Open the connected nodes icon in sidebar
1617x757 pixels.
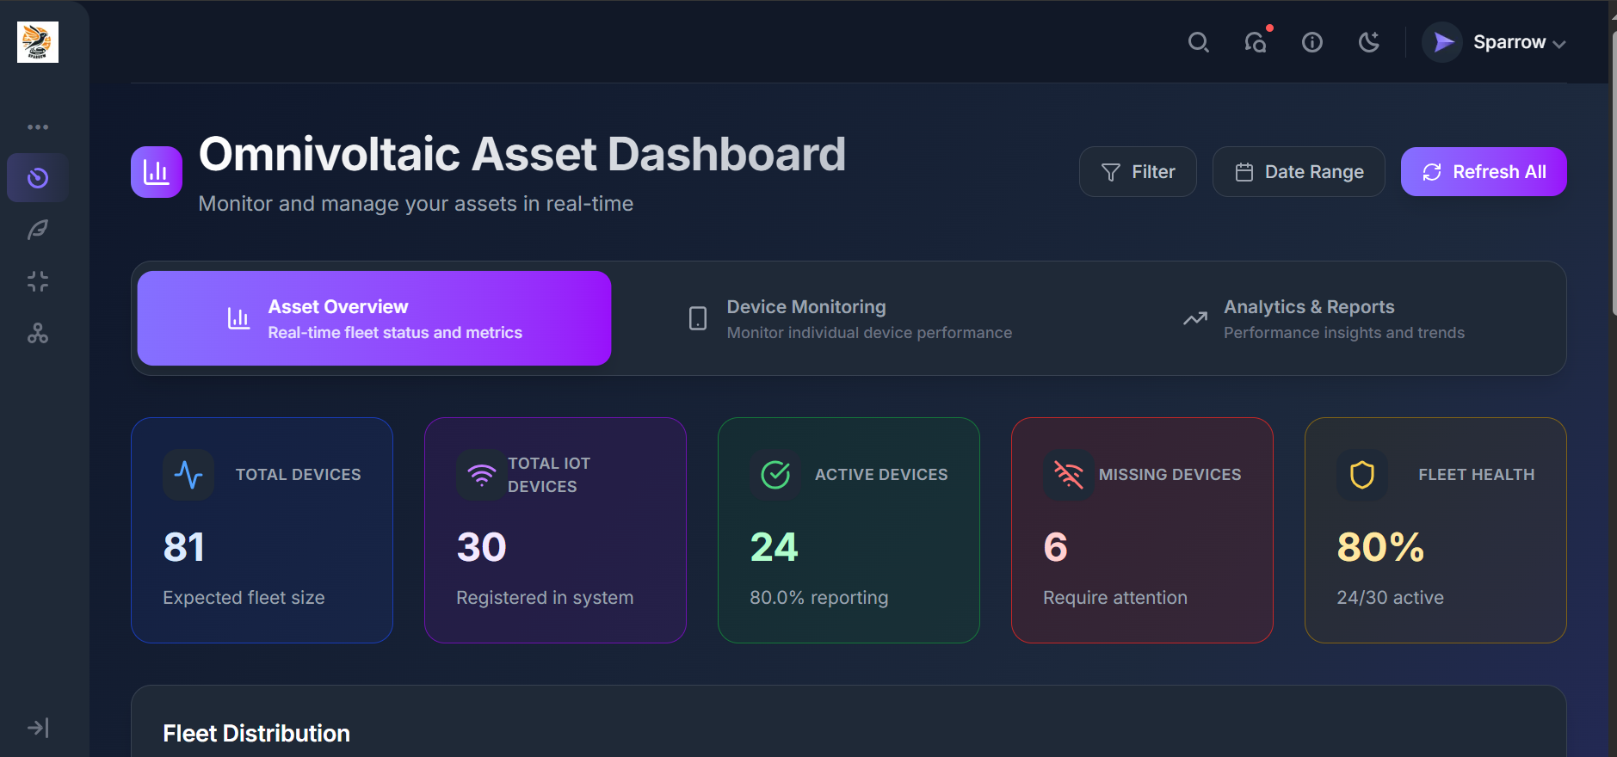38,333
